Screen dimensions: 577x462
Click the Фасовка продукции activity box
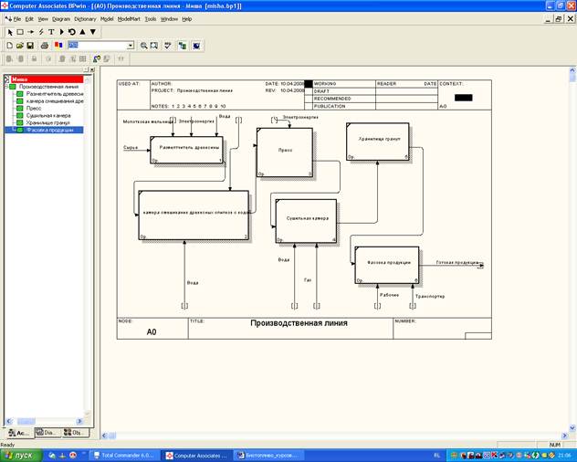tap(387, 265)
